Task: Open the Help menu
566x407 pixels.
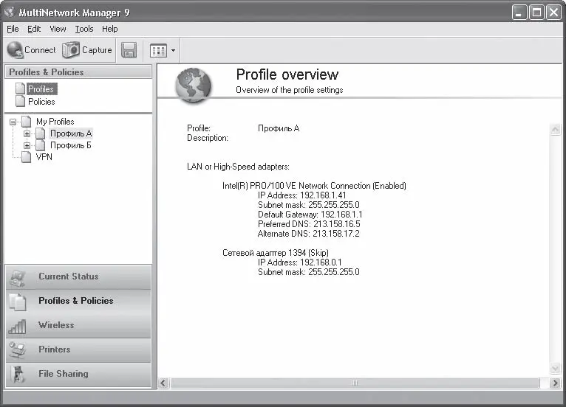Action: (110, 29)
